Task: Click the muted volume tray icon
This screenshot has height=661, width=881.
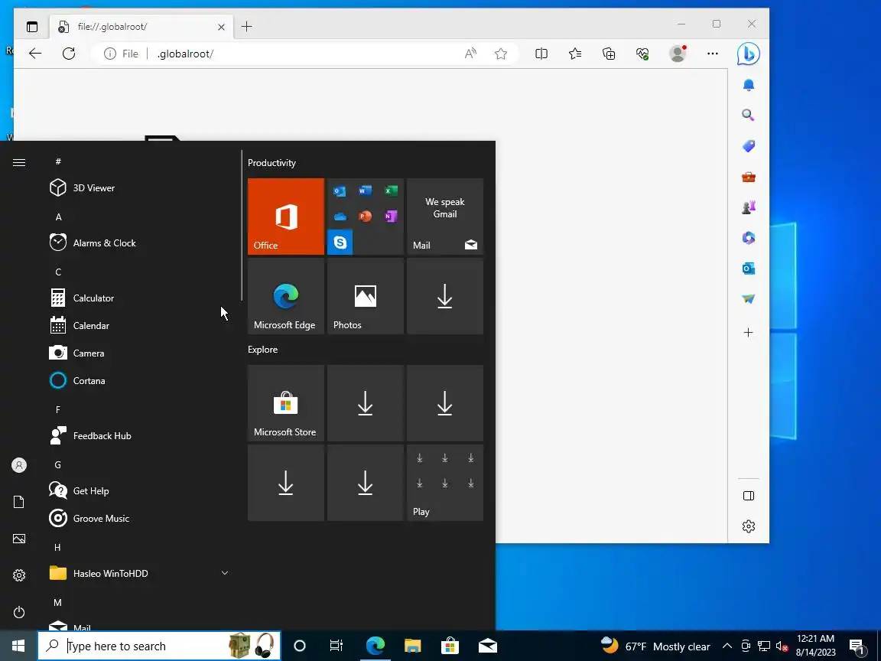Action: coord(782,646)
